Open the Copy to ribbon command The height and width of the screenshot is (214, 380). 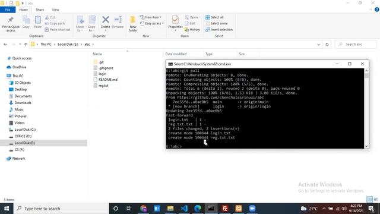91,24
